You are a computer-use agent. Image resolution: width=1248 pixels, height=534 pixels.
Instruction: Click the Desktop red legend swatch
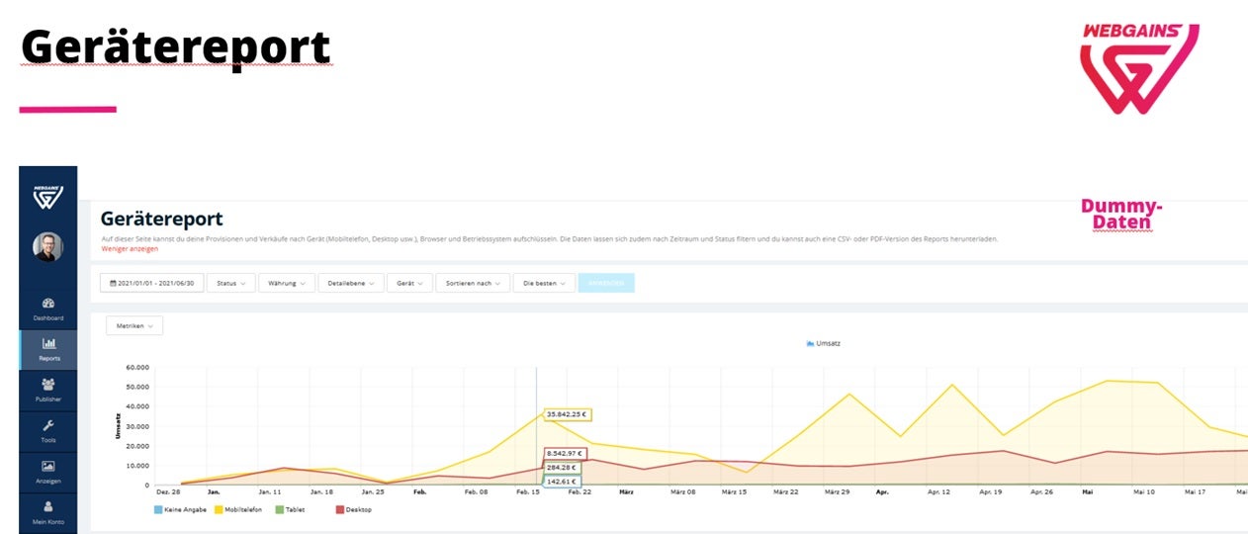point(340,510)
